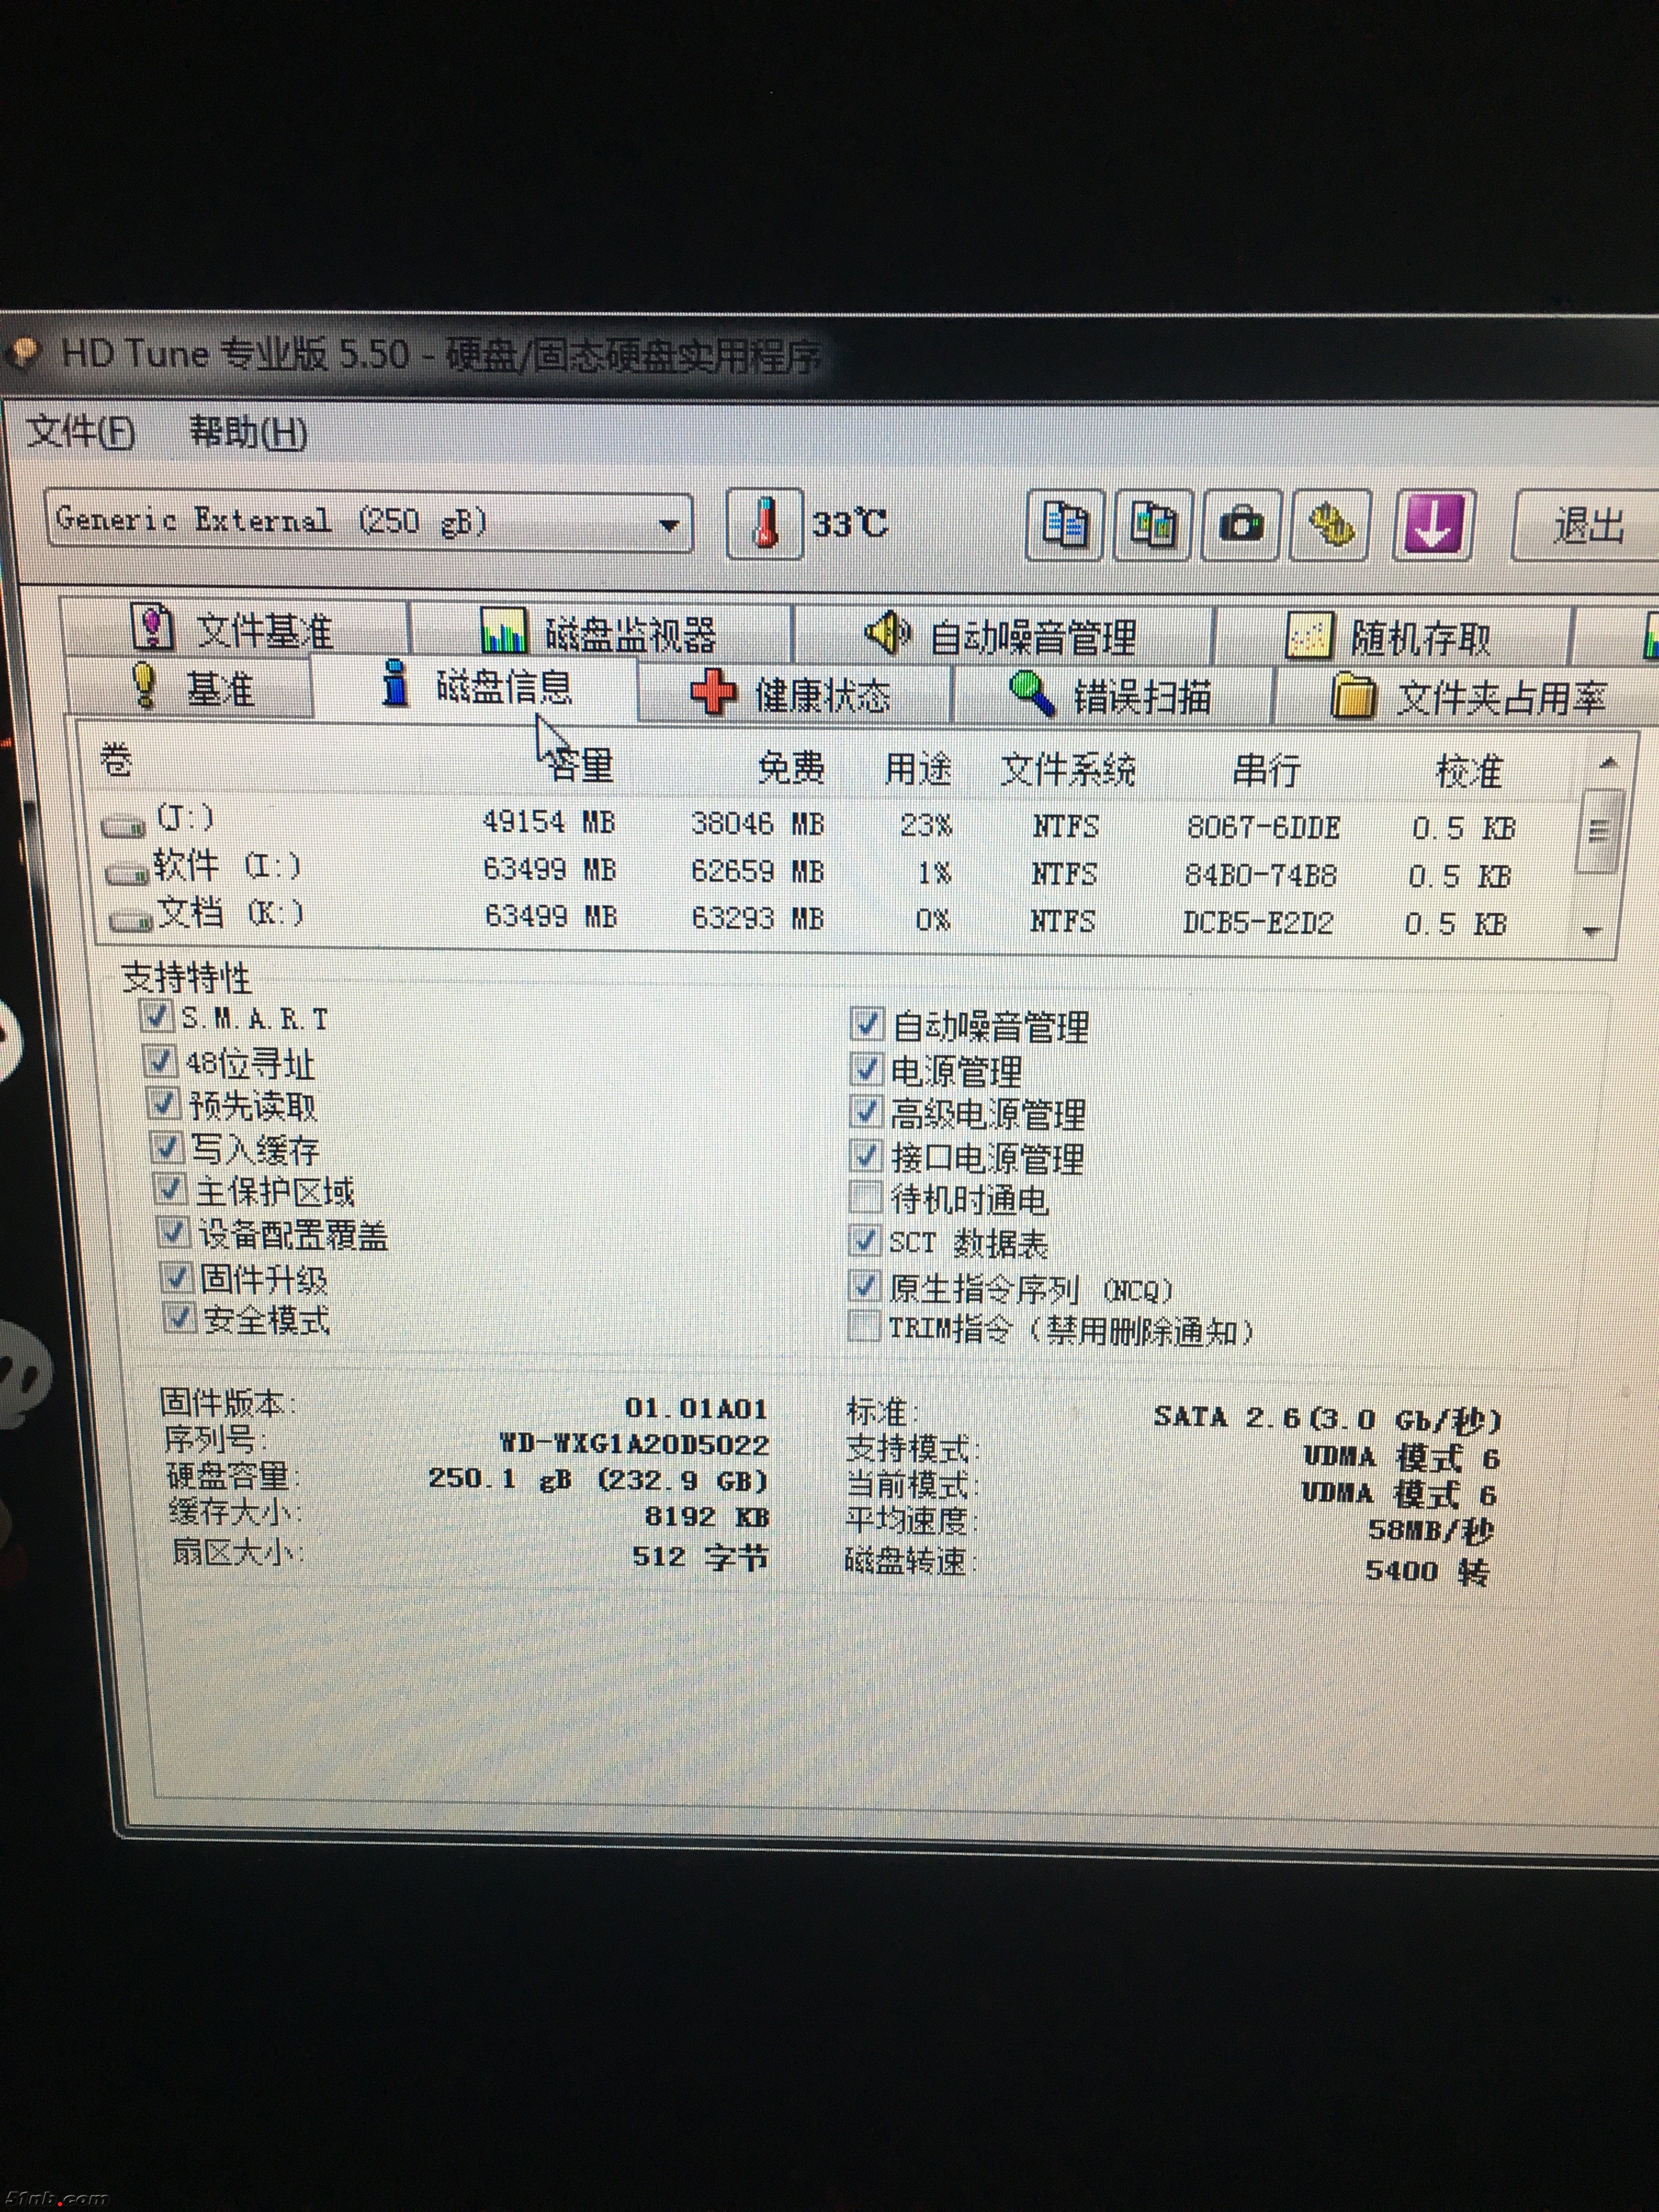Click the copy screenshot to clipboard icon
This screenshot has width=1659, height=2212.
tap(1153, 524)
